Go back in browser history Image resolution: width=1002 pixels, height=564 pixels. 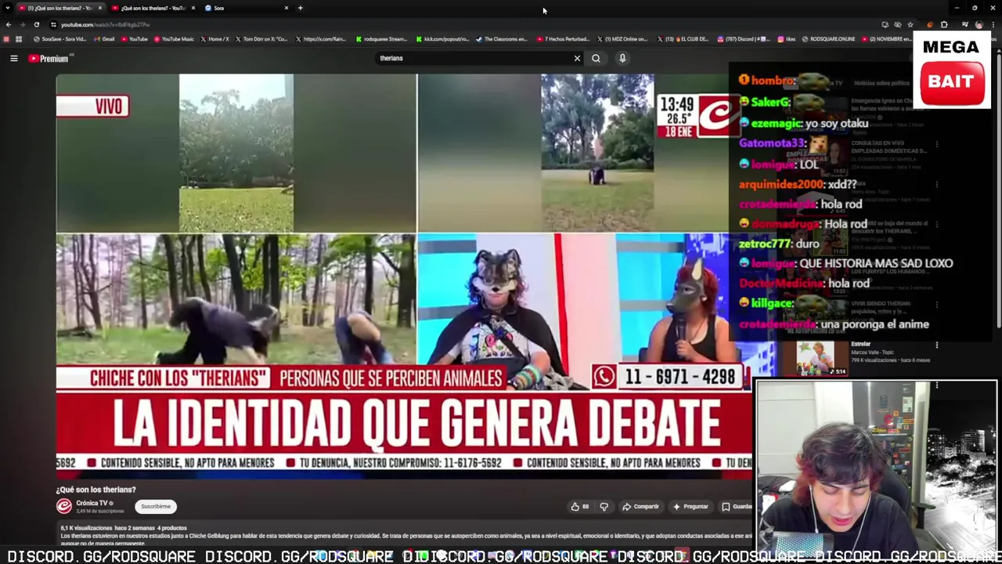coord(8,24)
